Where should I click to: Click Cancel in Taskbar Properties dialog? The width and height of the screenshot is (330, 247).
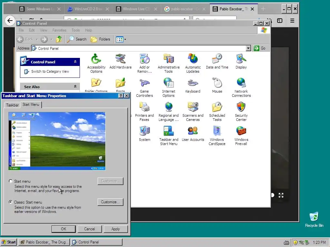tap(90, 229)
